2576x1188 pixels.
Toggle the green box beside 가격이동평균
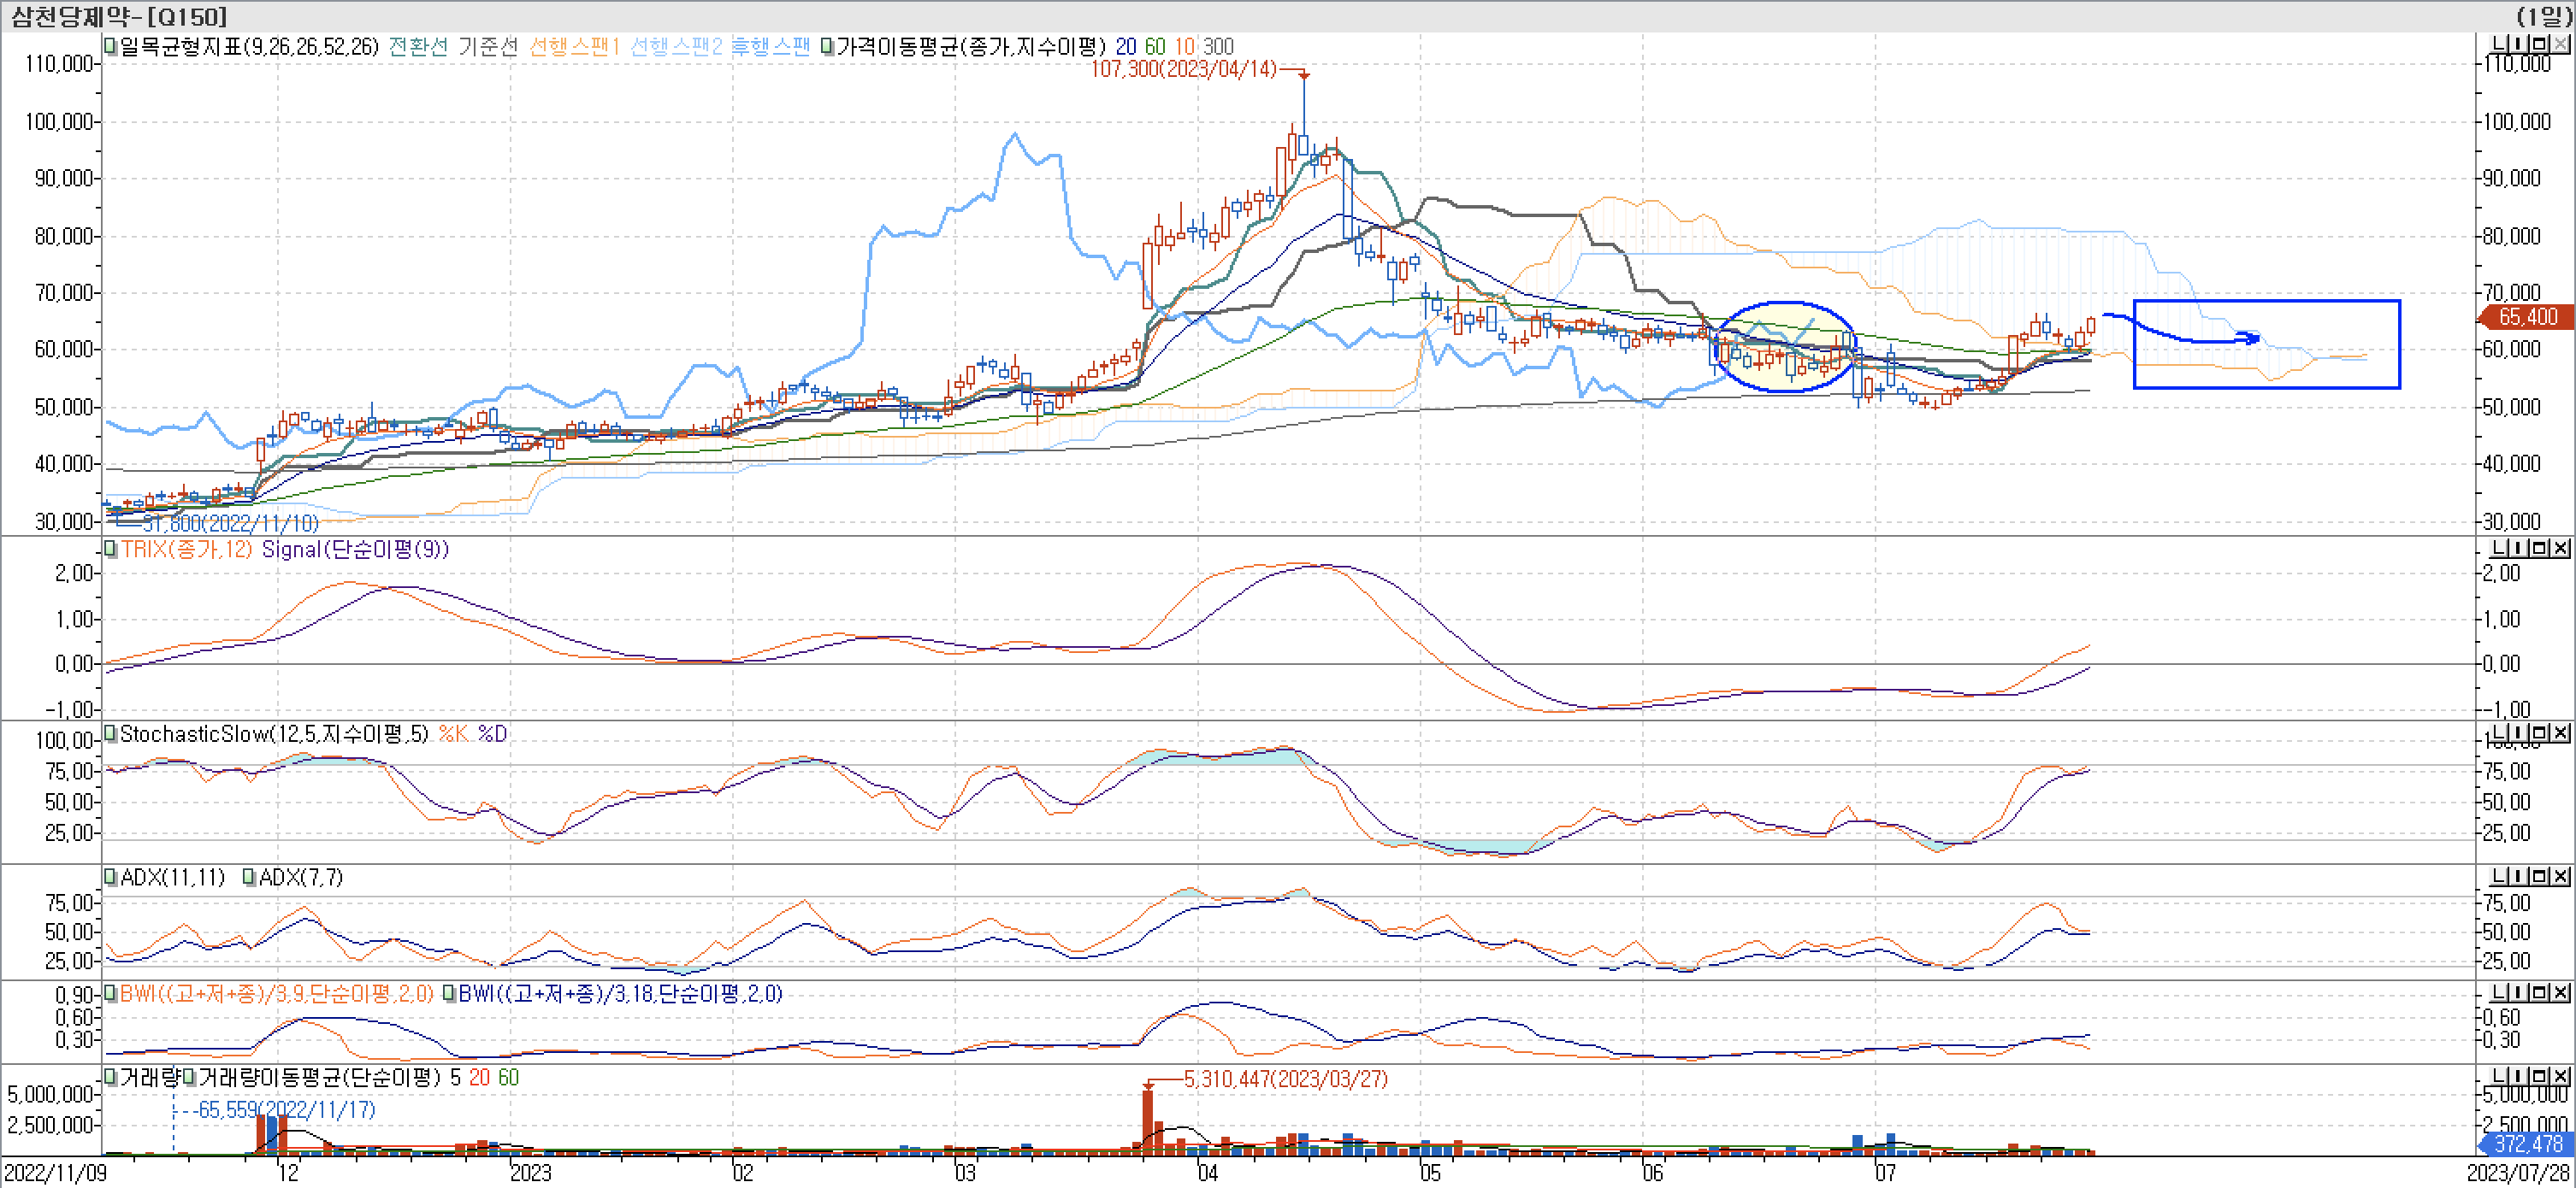click(827, 46)
